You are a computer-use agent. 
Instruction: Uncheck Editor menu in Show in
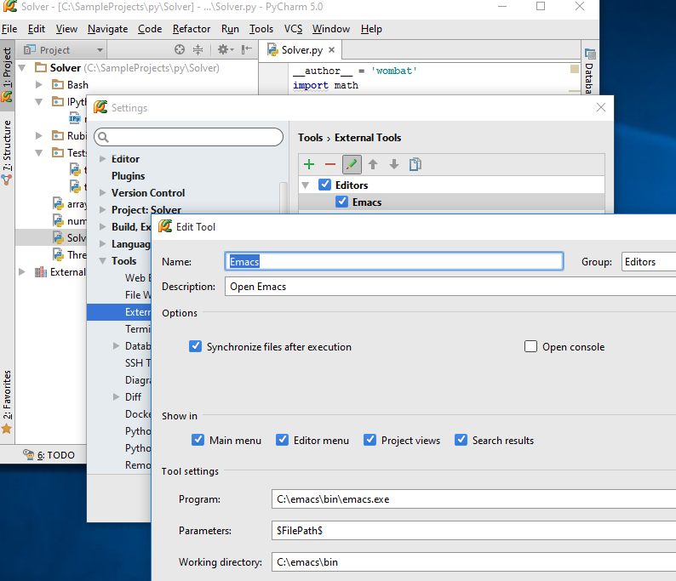282,440
